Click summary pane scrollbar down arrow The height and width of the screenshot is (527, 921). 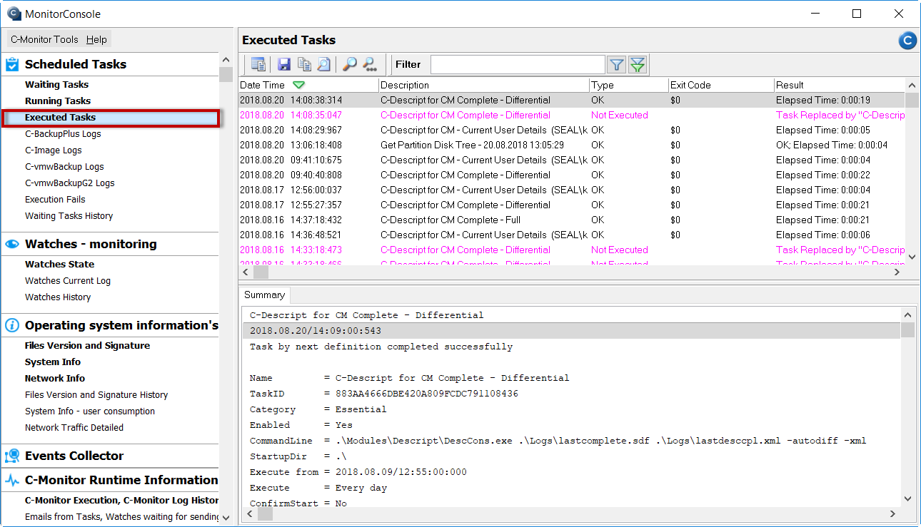point(907,498)
